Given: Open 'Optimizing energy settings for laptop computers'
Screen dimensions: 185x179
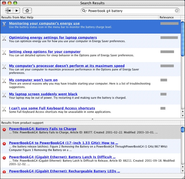Looking at the screenshot, I should [53, 38].
